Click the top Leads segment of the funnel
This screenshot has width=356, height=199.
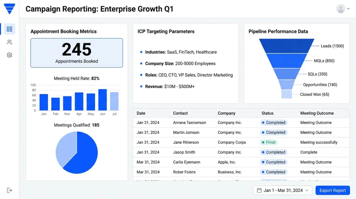click(286, 46)
